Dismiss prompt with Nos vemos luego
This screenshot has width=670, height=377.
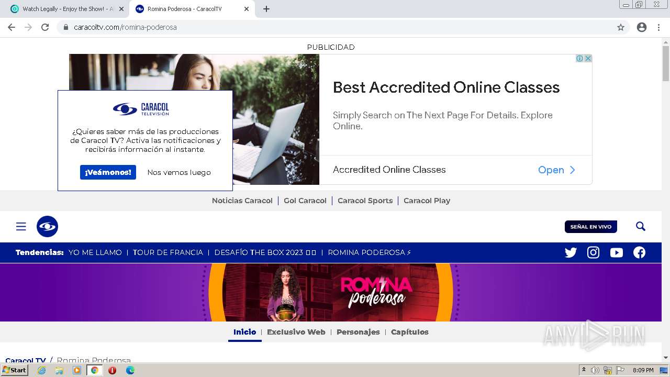pos(179,172)
